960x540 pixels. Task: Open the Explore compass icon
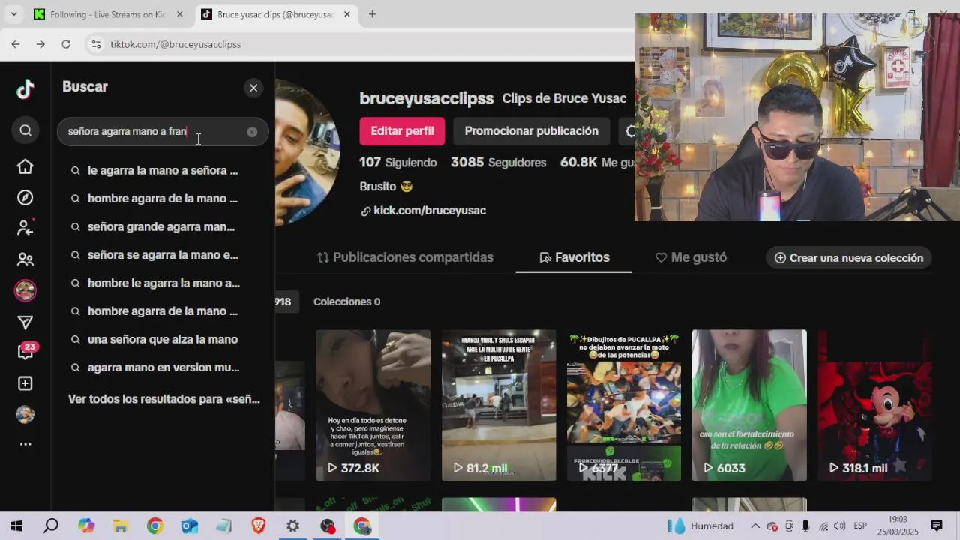pyautogui.click(x=25, y=197)
